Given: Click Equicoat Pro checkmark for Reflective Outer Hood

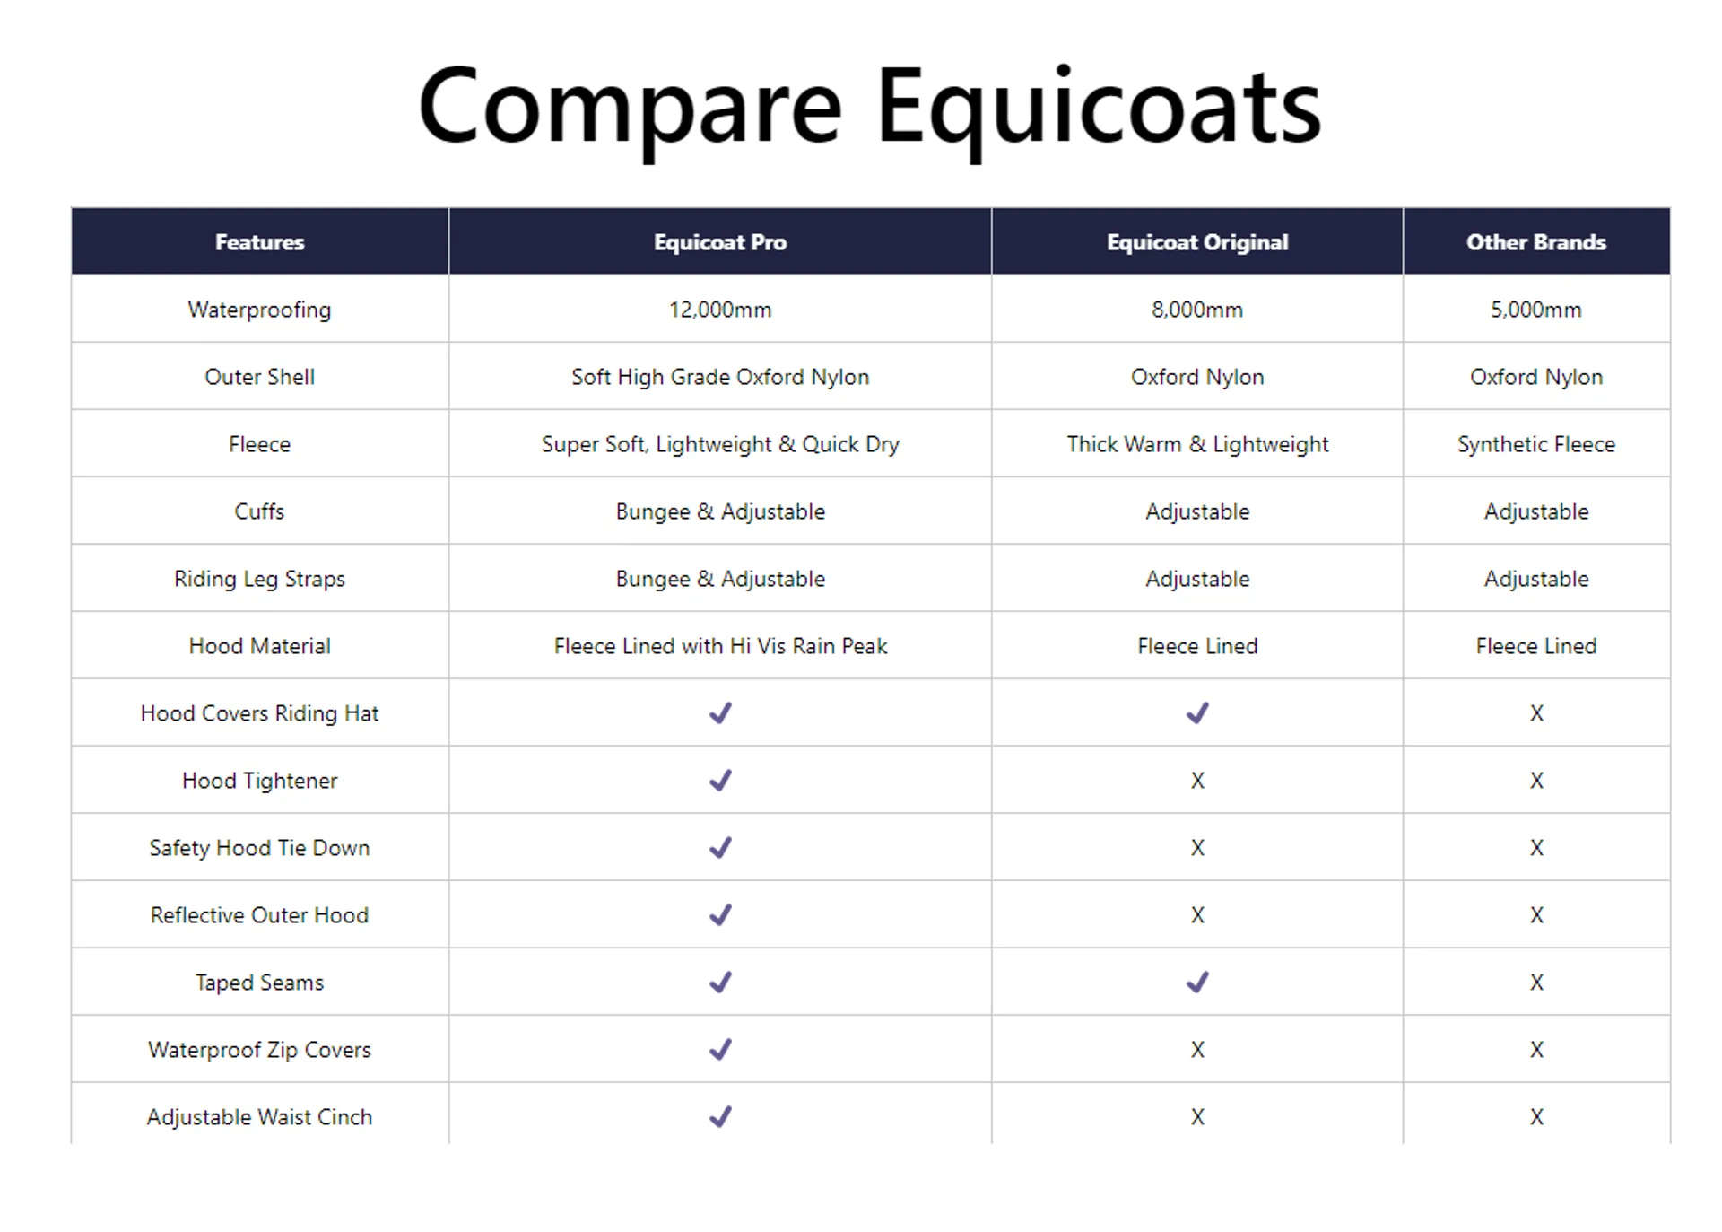Looking at the screenshot, I should click(x=720, y=915).
